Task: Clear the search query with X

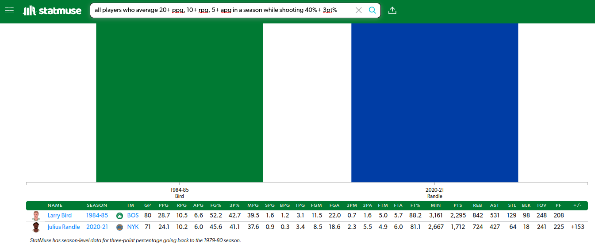Action: point(359,10)
